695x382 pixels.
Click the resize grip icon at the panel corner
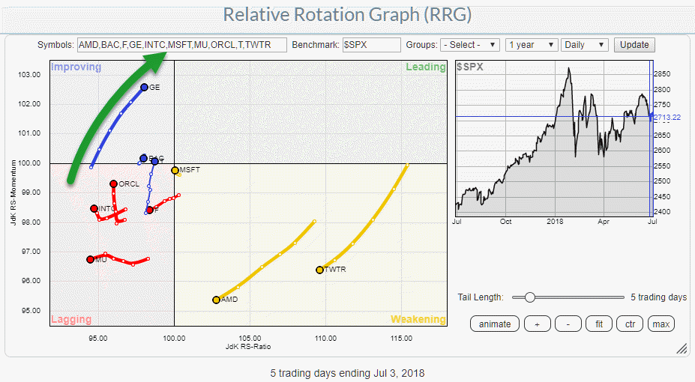click(682, 349)
